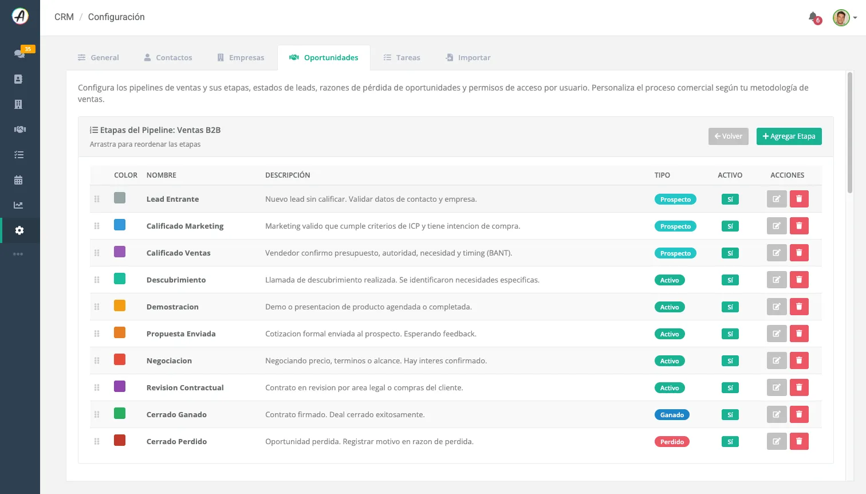Open the companies building sidebar icon
Screen dimensions: 866x494
coord(18,104)
